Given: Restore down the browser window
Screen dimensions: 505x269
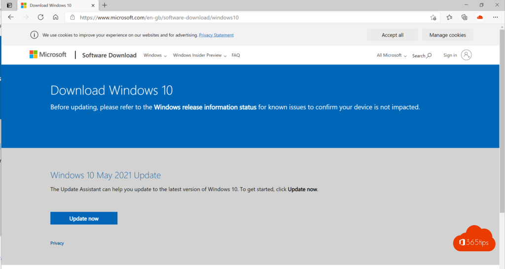Looking at the screenshot, I should coord(481,5).
